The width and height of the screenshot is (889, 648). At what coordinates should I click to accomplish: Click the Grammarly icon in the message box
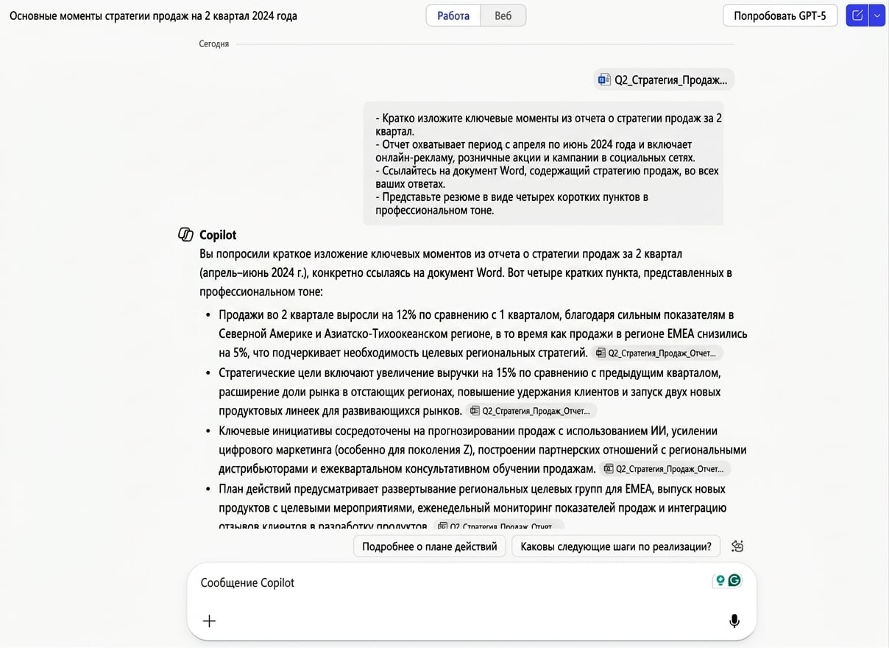(x=734, y=580)
